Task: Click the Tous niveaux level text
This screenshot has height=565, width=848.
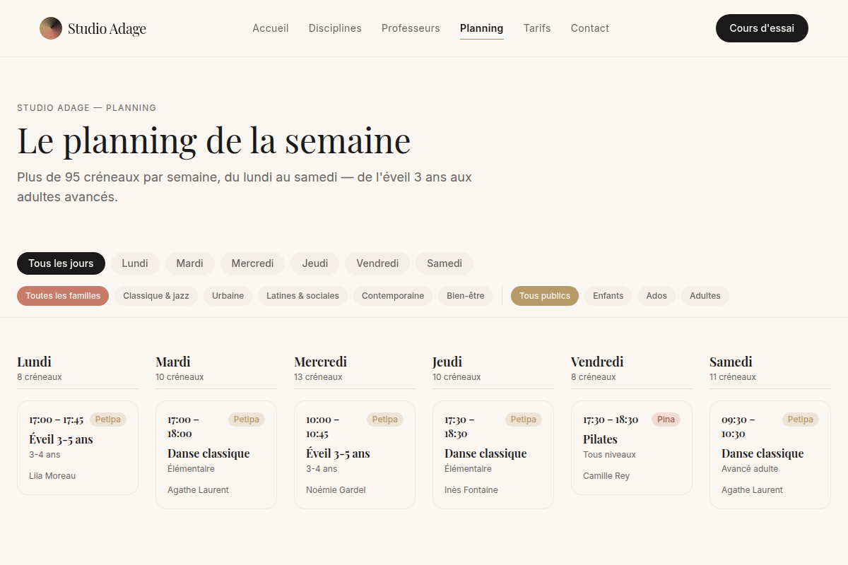Action: coord(609,455)
